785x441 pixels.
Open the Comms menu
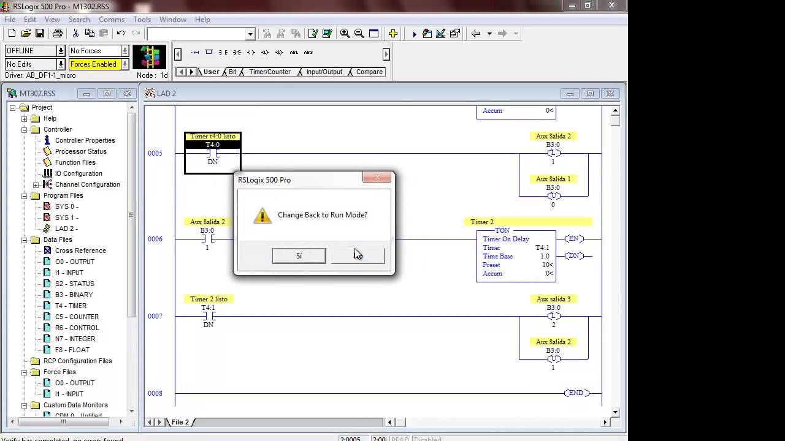coord(112,20)
